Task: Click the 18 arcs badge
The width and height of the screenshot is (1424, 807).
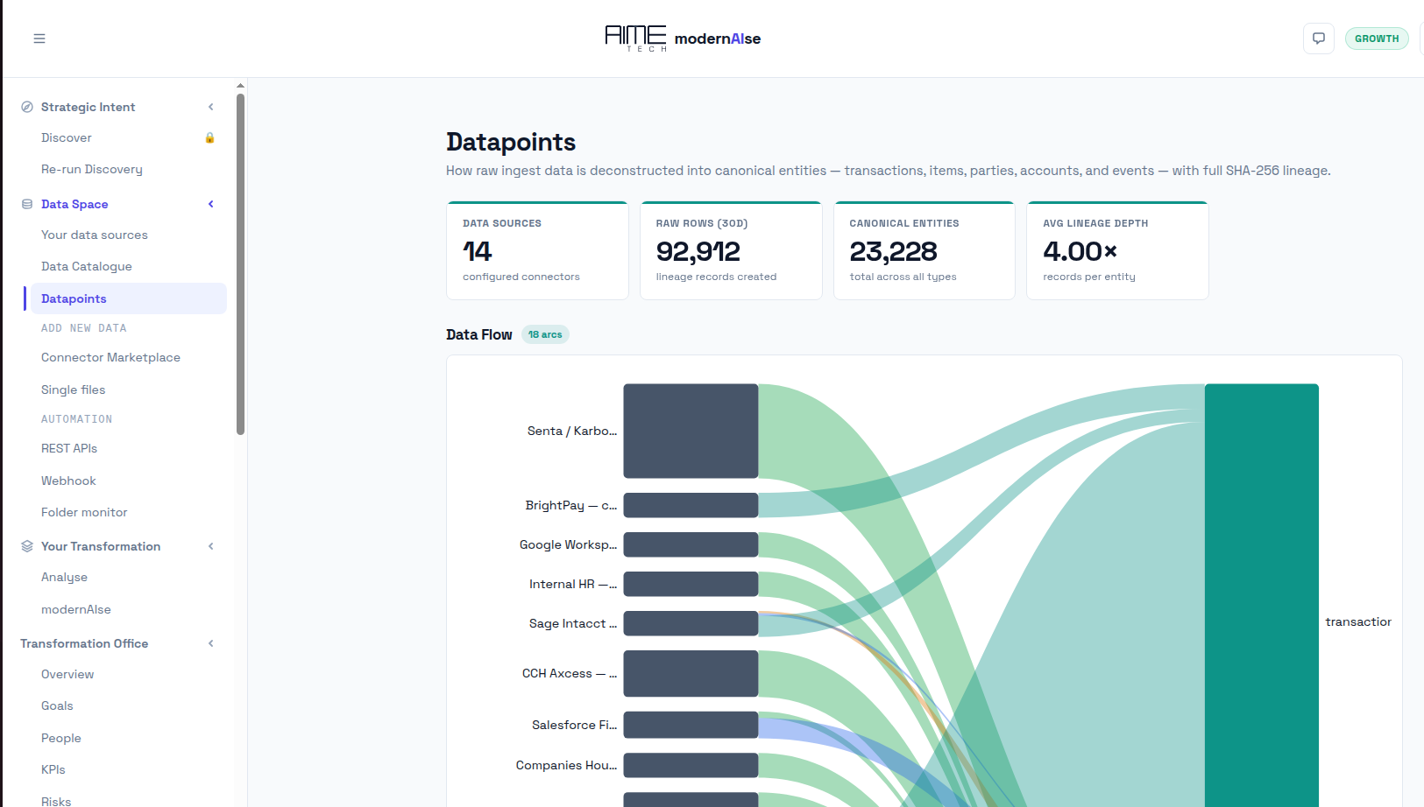Action: click(x=545, y=334)
